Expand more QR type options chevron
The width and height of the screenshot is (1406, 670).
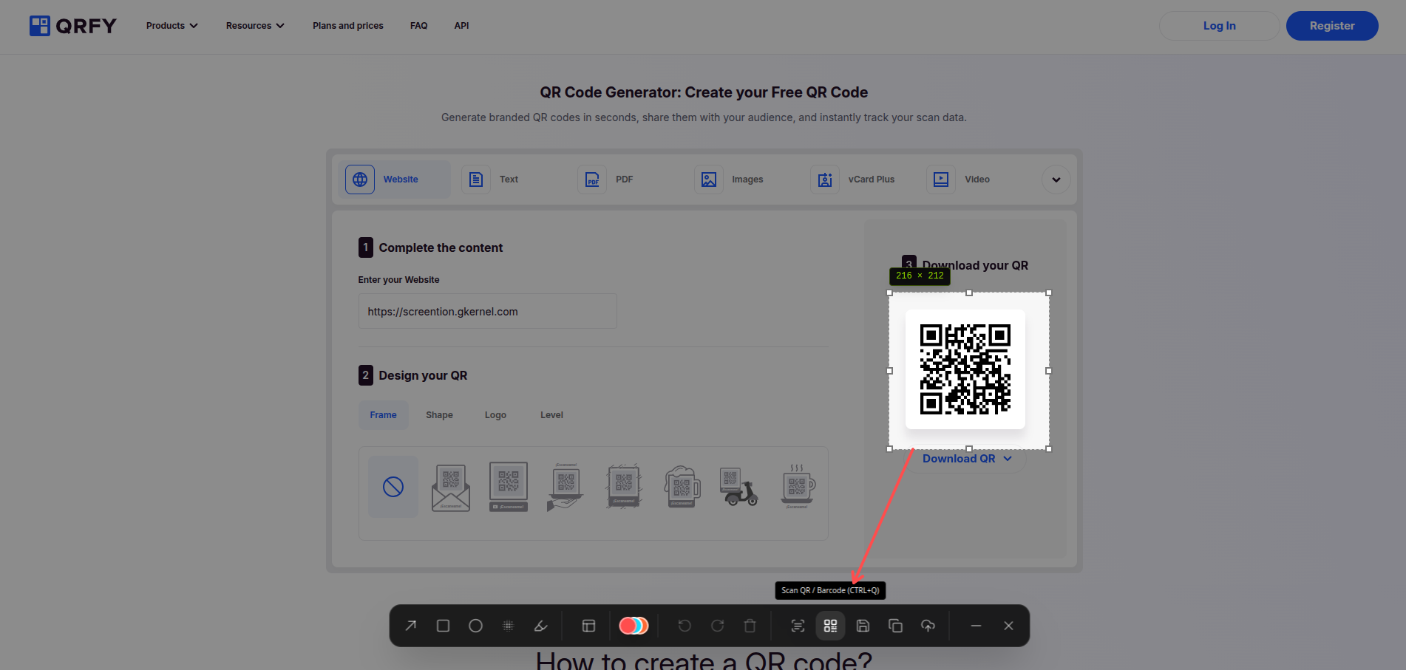(x=1056, y=180)
